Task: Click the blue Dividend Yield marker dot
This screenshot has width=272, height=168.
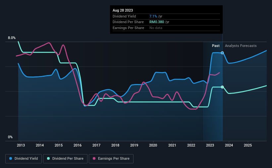Action: point(222,53)
